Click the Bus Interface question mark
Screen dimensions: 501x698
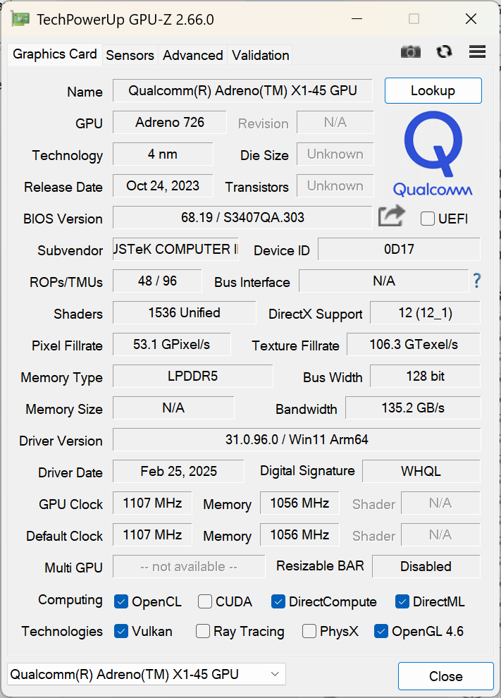[x=476, y=281]
